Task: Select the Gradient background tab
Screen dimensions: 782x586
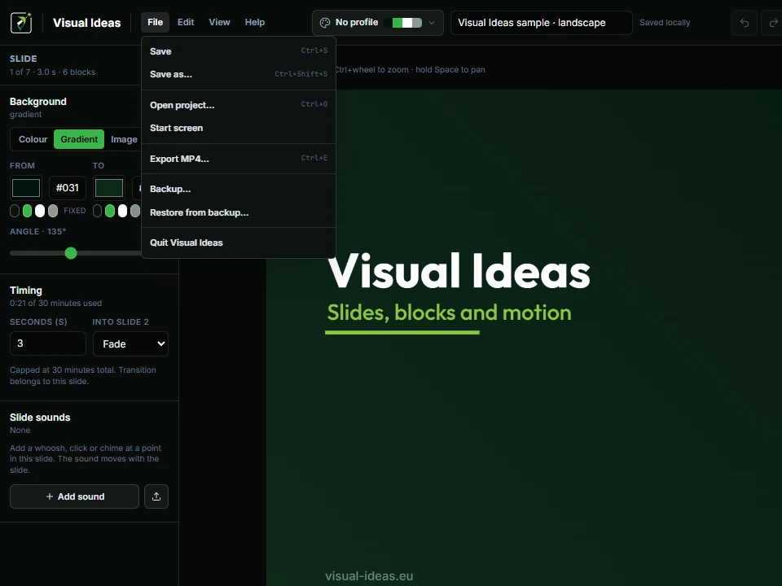Action: click(x=79, y=139)
